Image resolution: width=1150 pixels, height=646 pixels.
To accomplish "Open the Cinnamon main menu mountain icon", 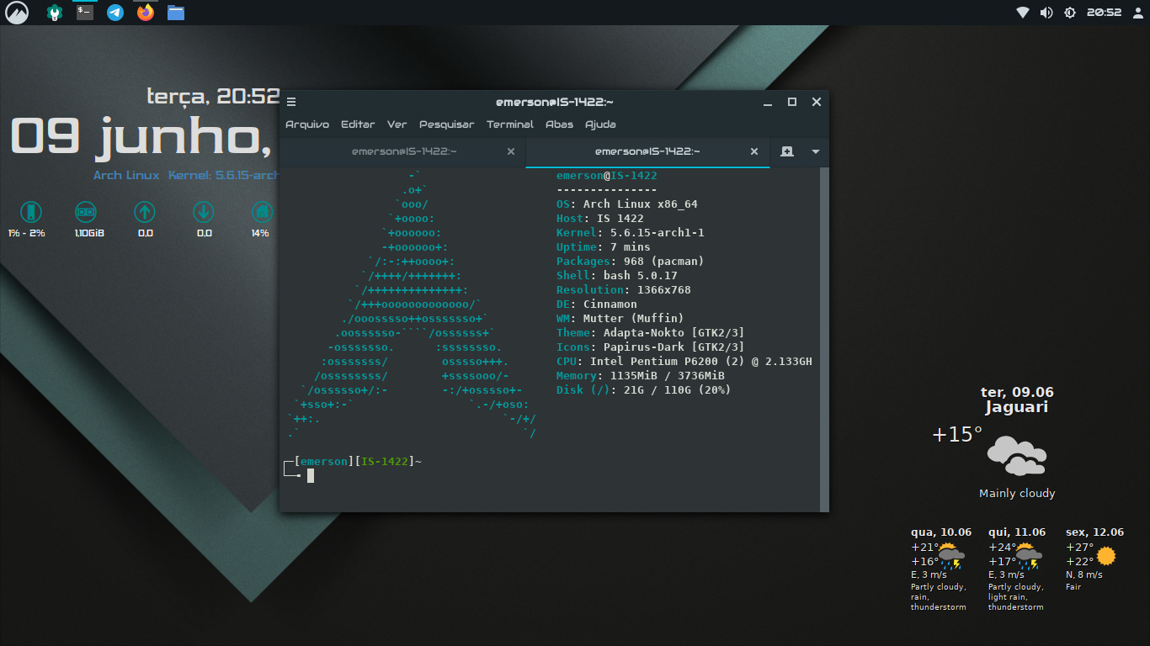I will [x=17, y=13].
